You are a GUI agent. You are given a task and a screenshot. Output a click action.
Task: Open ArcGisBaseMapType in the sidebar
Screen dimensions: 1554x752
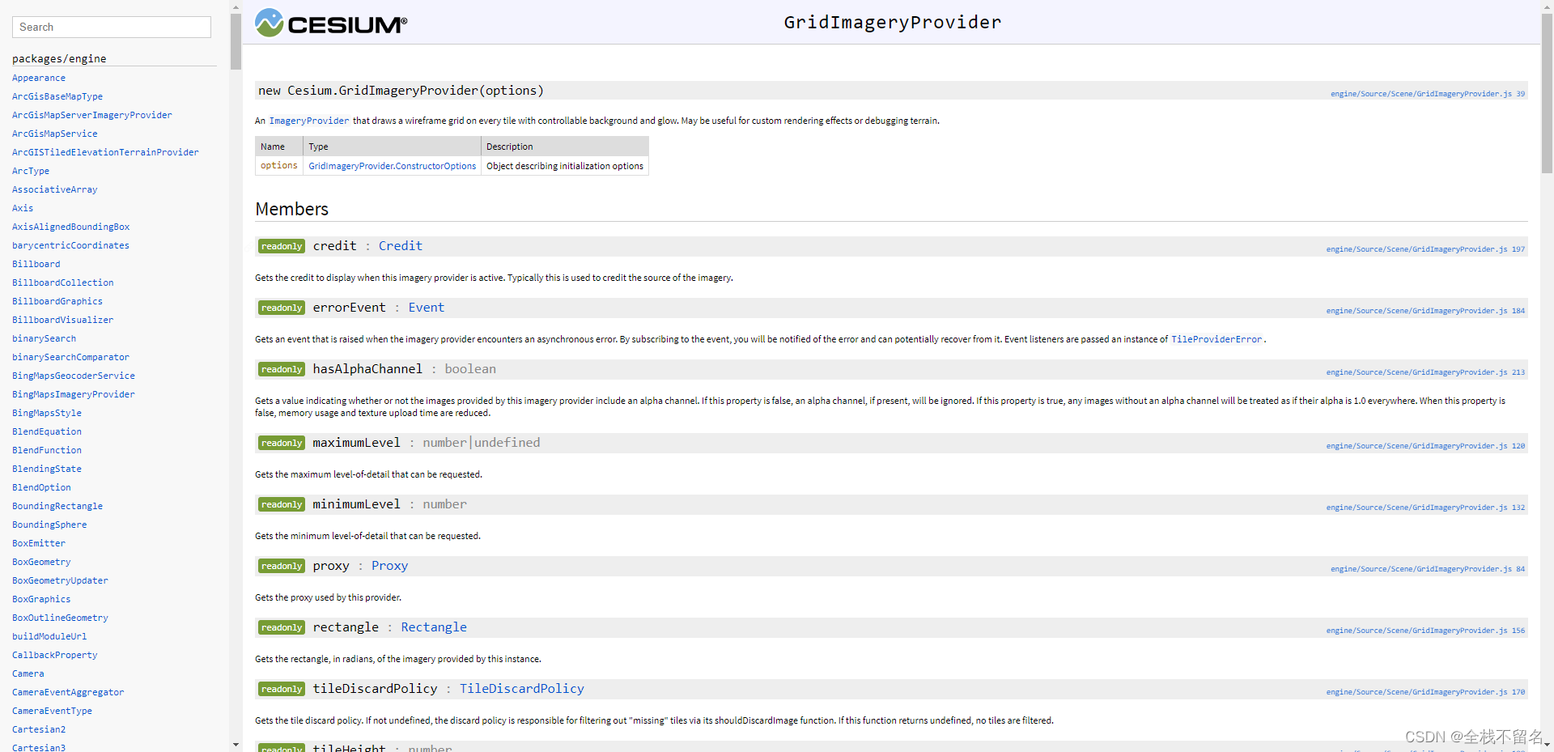[57, 96]
